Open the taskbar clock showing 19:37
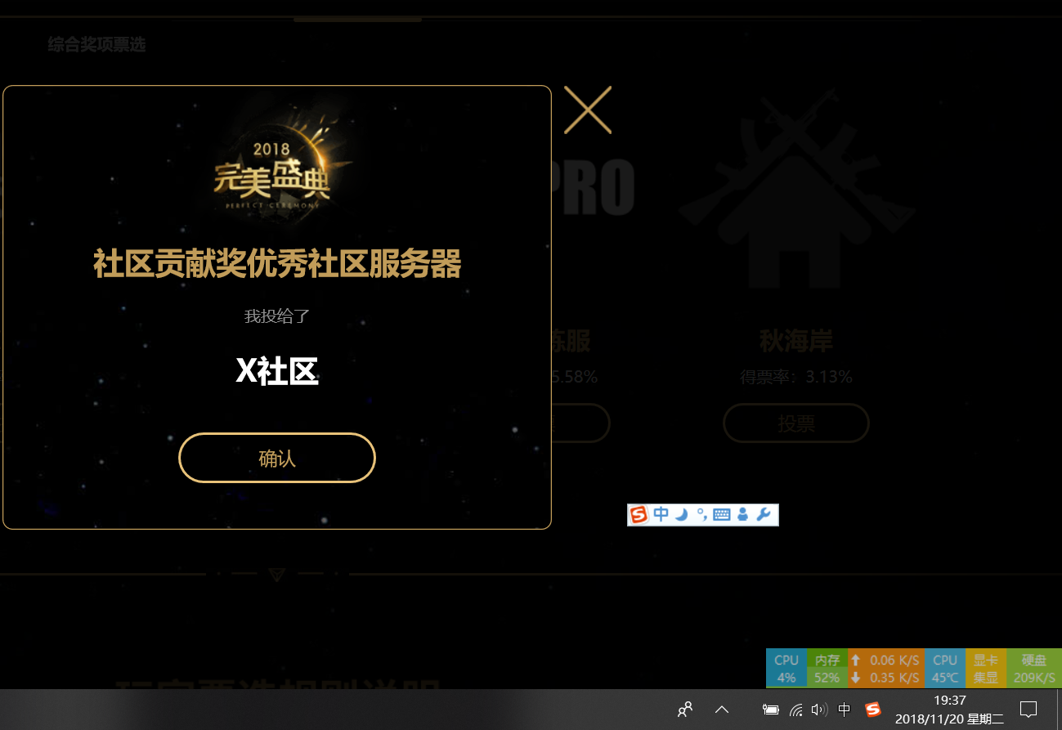This screenshot has width=1062, height=730. (949, 710)
